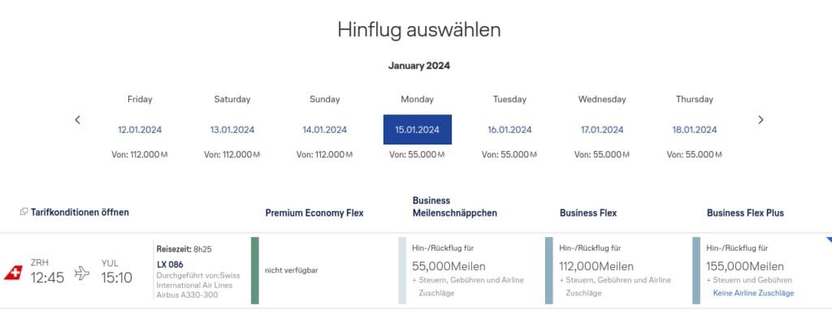Select Friday 12.01.2024 date
The height and width of the screenshot is (310, 832).
tap(140, 130)
